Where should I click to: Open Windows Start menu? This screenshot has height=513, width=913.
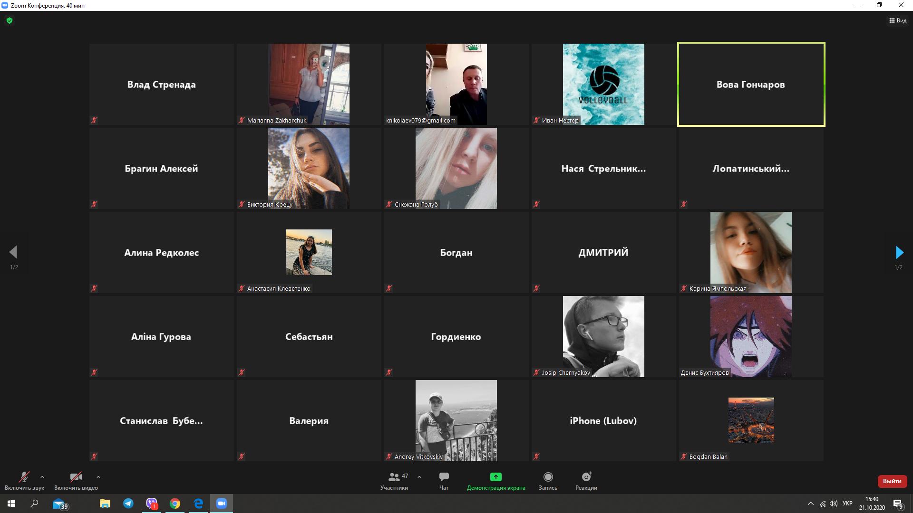tap(11, 503)
